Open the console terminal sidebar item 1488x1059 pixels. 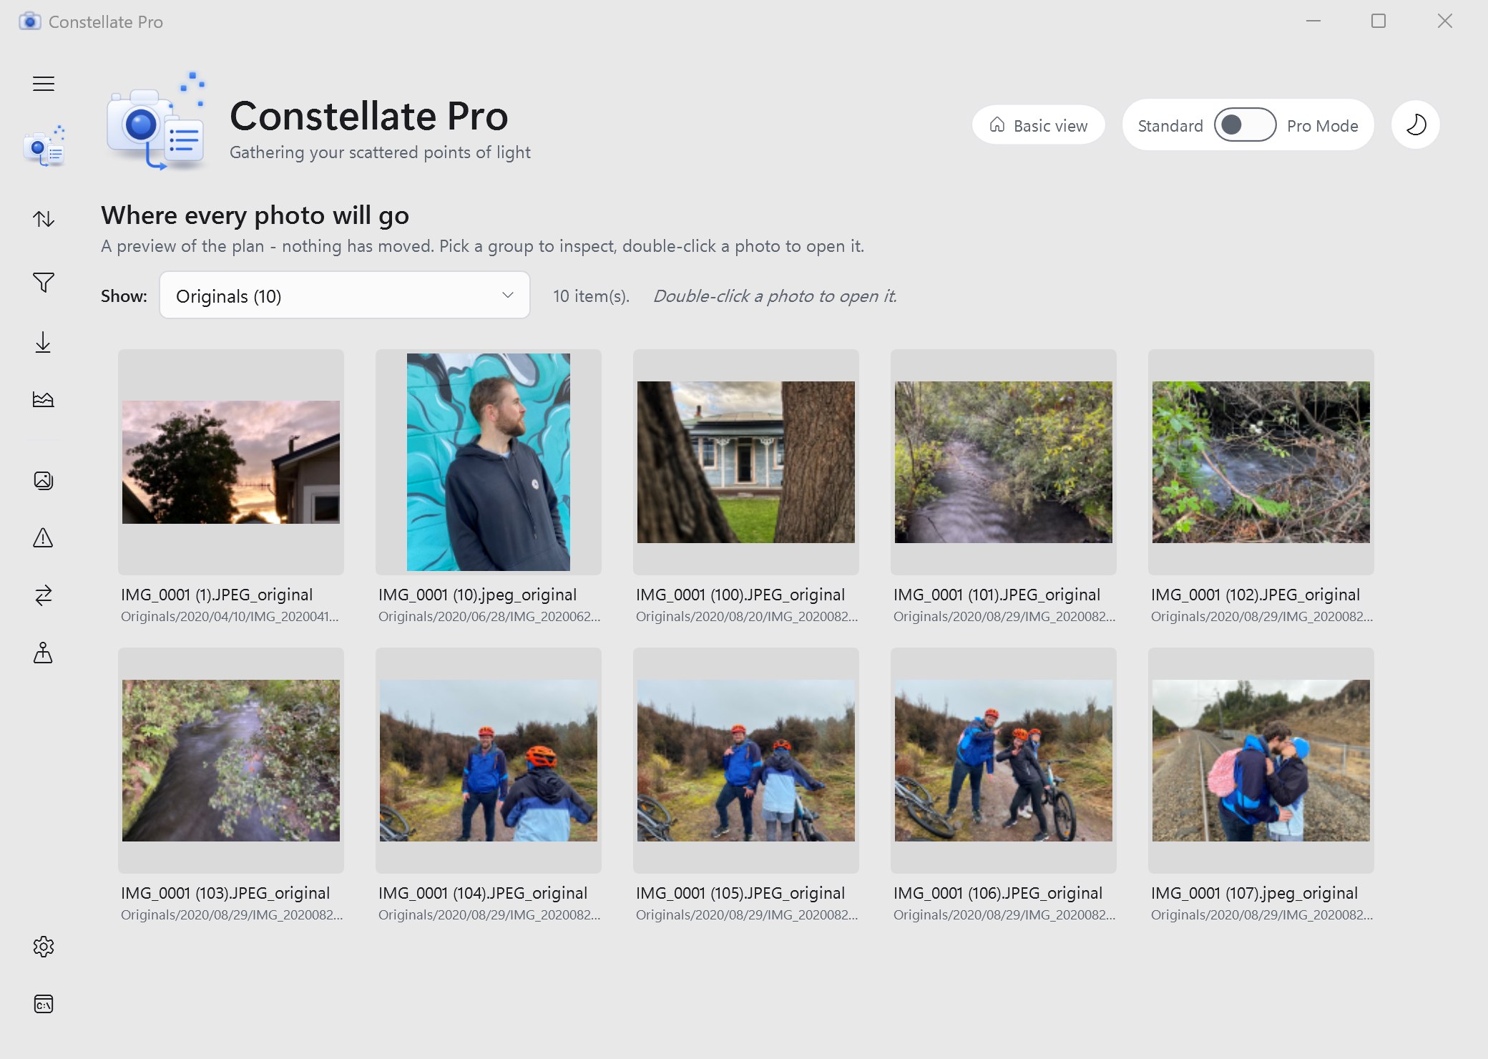click(x=44, y=1004)
